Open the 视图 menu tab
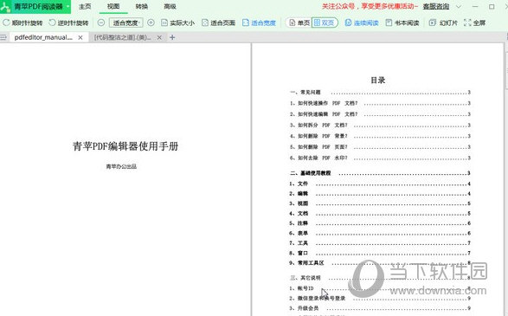Screen dimensions: 508x316 pos(113,6)
